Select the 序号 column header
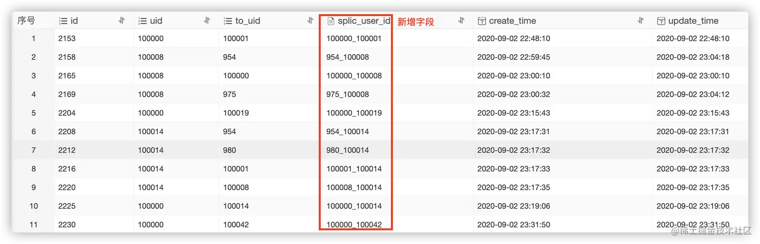This screenshot has width=760, height=244. [26, 21]
